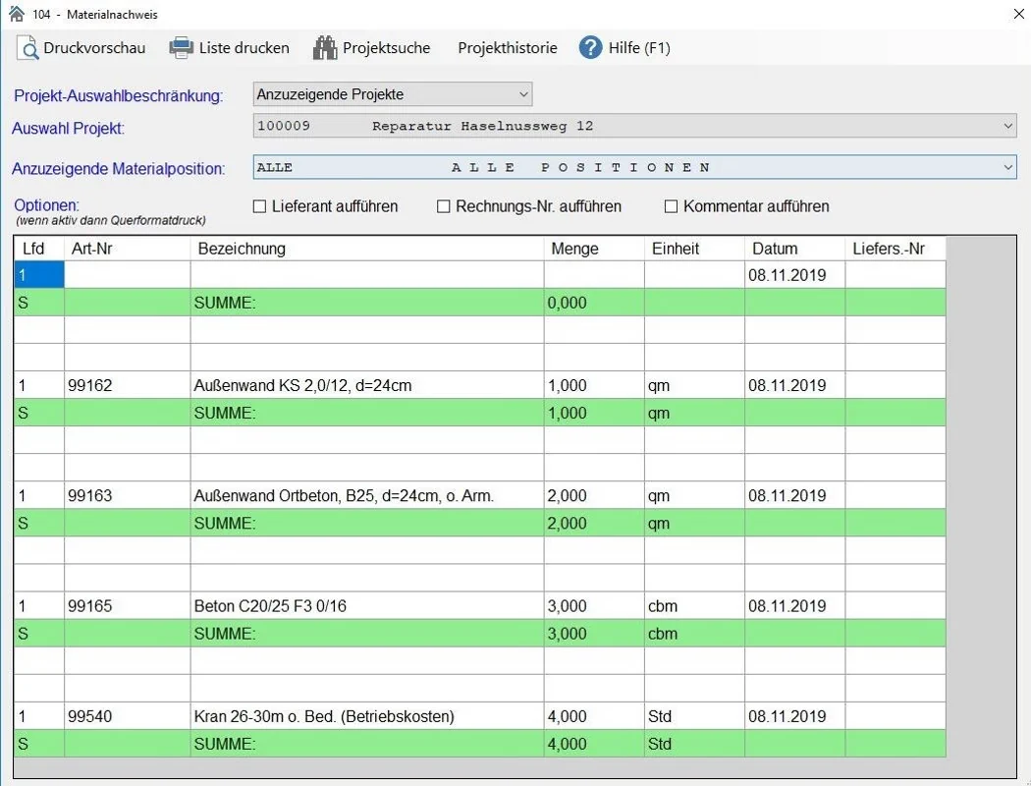Screen dimensions: 1031x786
Task: Click the home icon in title bar
Action: [x=16, y=14]
